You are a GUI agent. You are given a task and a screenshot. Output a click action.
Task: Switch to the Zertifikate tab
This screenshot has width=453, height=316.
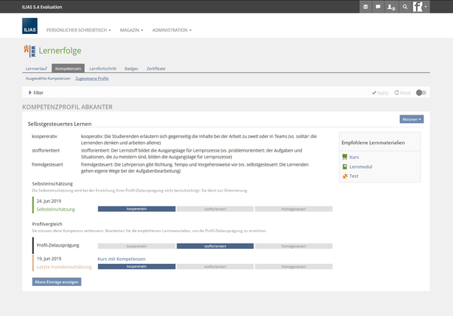point(156,69)
